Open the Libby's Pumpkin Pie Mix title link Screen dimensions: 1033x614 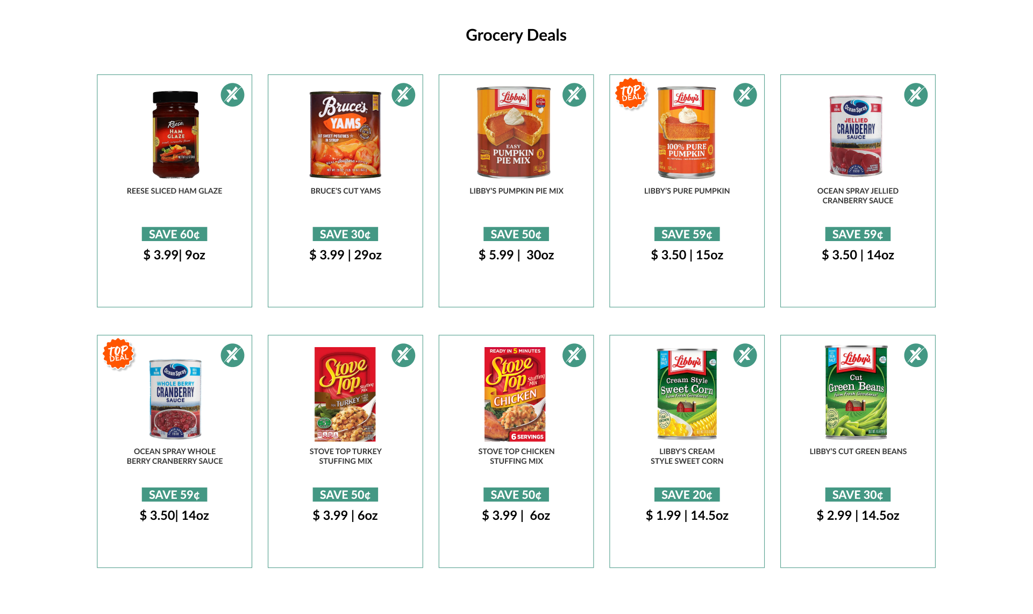[516, 191]
